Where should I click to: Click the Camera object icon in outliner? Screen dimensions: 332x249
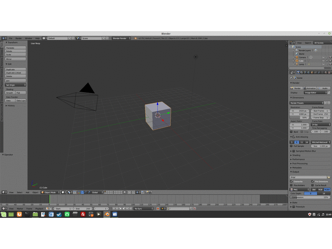[297, 57]
